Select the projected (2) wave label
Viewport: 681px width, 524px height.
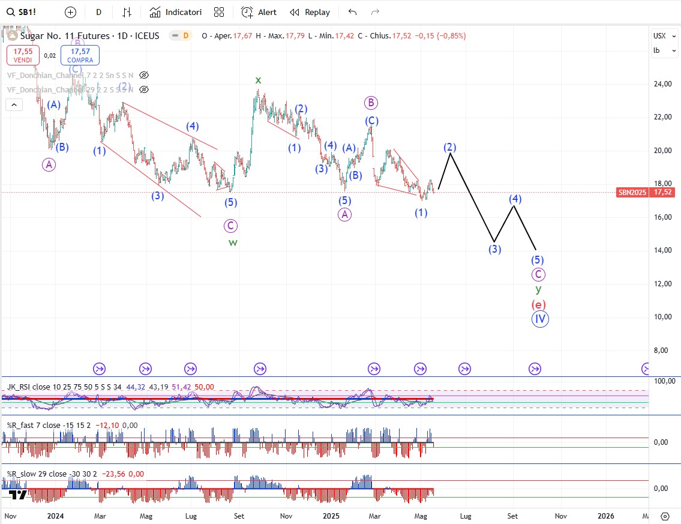(450, 147)
